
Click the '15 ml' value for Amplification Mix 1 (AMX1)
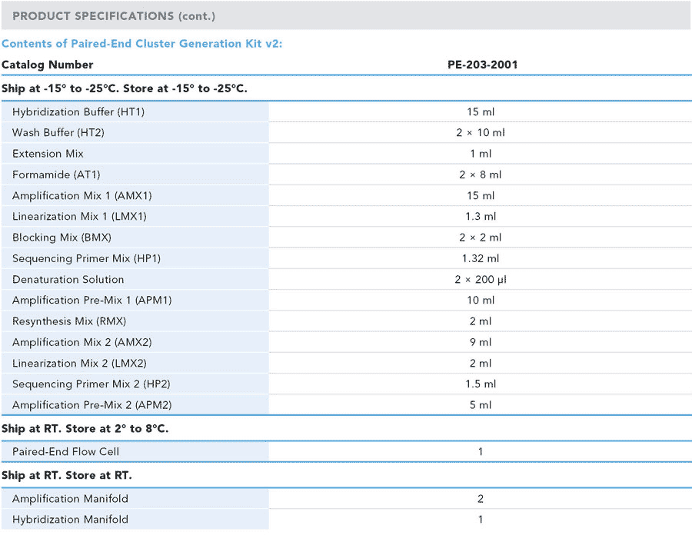[x=481, y=196]
